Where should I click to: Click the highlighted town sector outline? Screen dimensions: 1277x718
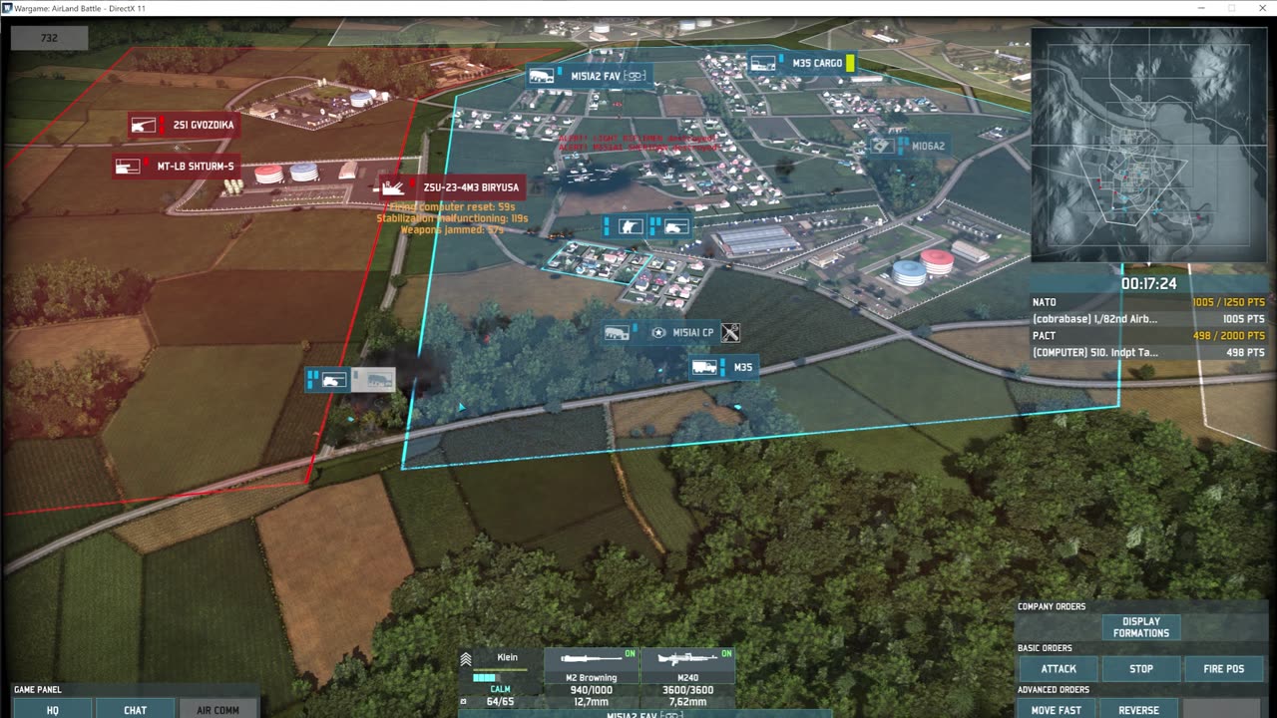[599, 262]
